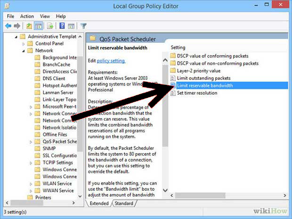
Task: Click the Export List toolbar icon
Action: point(51,26)
